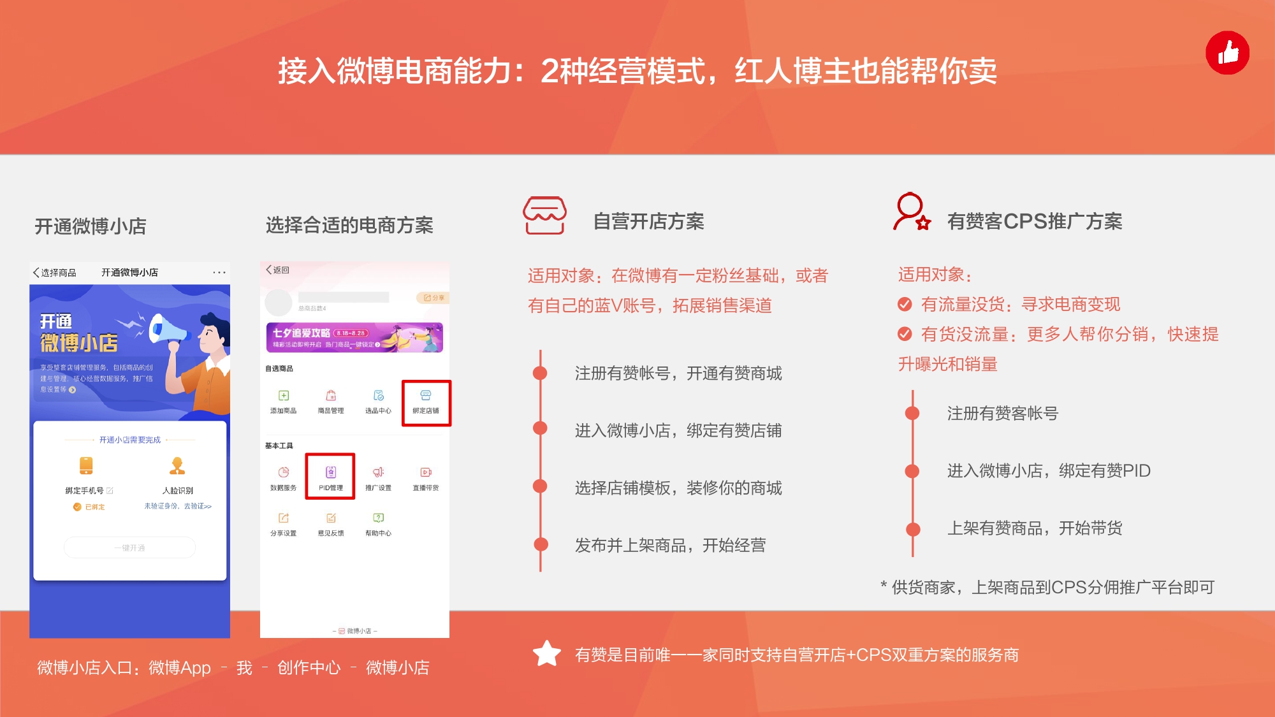This screenshot has height=717, width=1275.
Task: Open 直播带货 video icon
Action: (x=426, y=472)
